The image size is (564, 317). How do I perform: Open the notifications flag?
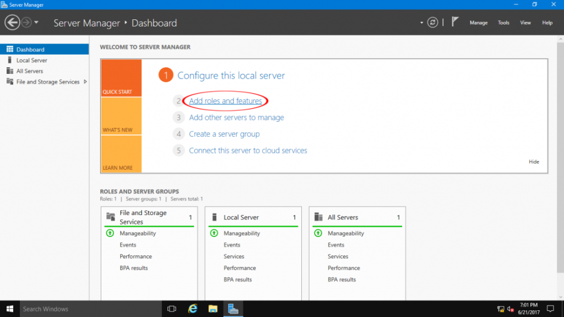[455, 22]
